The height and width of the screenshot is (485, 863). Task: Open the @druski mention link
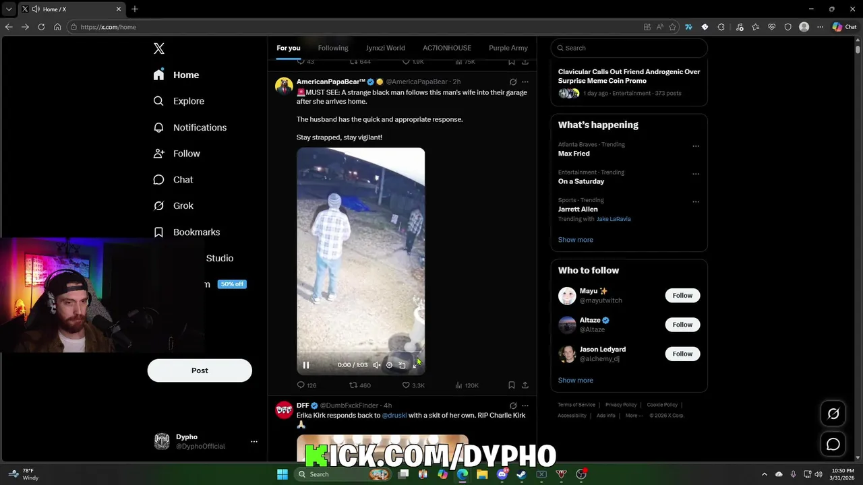point(394,415)
